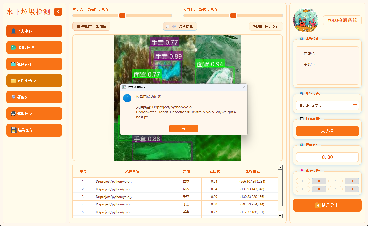The width and height of the screenshot is (368, 226).
Task: Click the image icon on 图片选择 button
Action: [x=14, y=48]
